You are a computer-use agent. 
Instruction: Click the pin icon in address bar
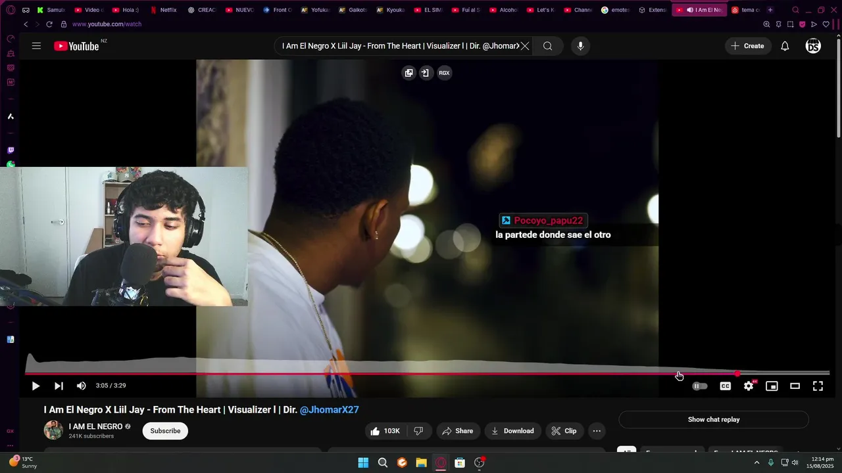coord(778,24)
